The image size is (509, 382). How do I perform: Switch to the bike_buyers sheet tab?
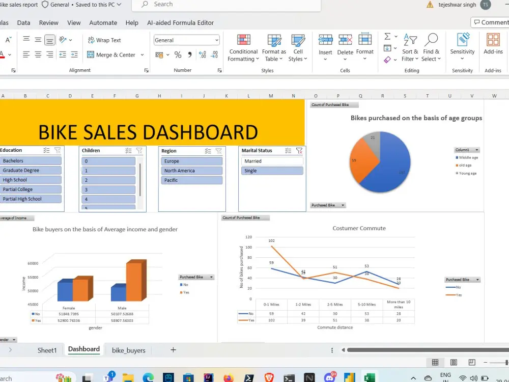(x=129, y=350)
